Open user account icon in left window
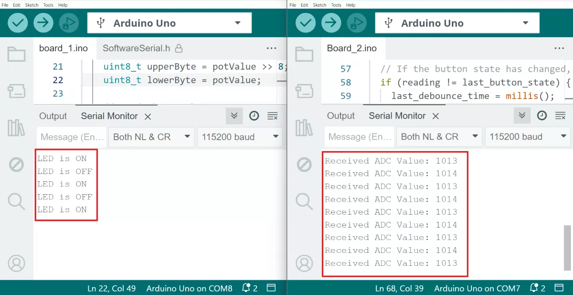 click(16, 263)
